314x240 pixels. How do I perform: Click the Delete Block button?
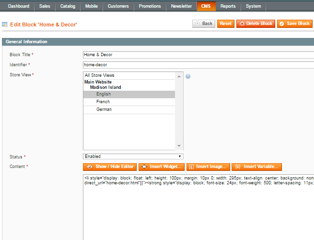point(256,24)
